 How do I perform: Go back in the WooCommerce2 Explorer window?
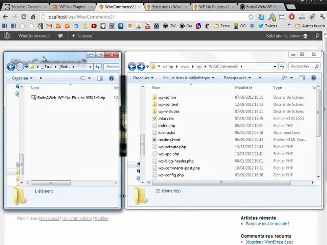[132, 66]
